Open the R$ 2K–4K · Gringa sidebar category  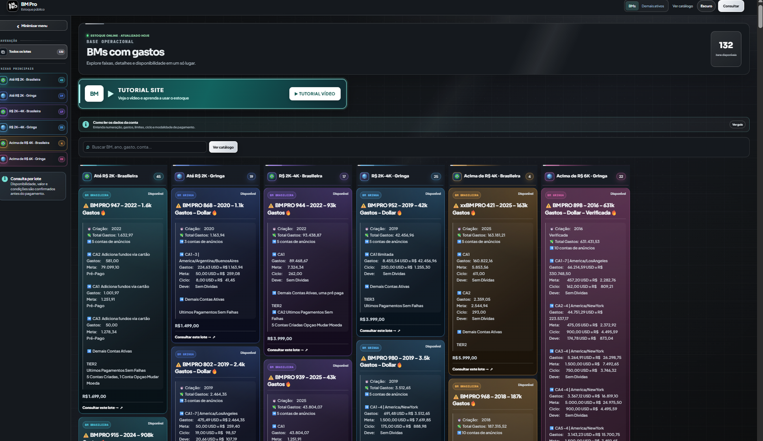click(33, 127)
